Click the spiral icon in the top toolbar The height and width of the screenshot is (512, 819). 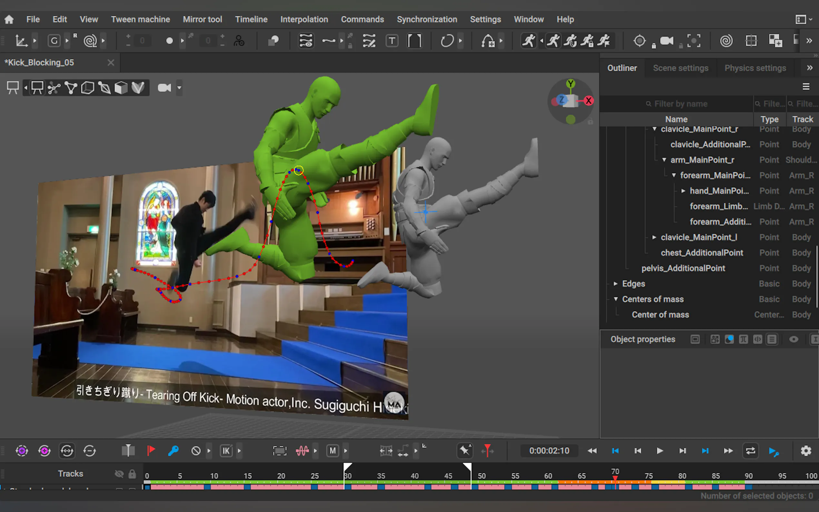726,41
